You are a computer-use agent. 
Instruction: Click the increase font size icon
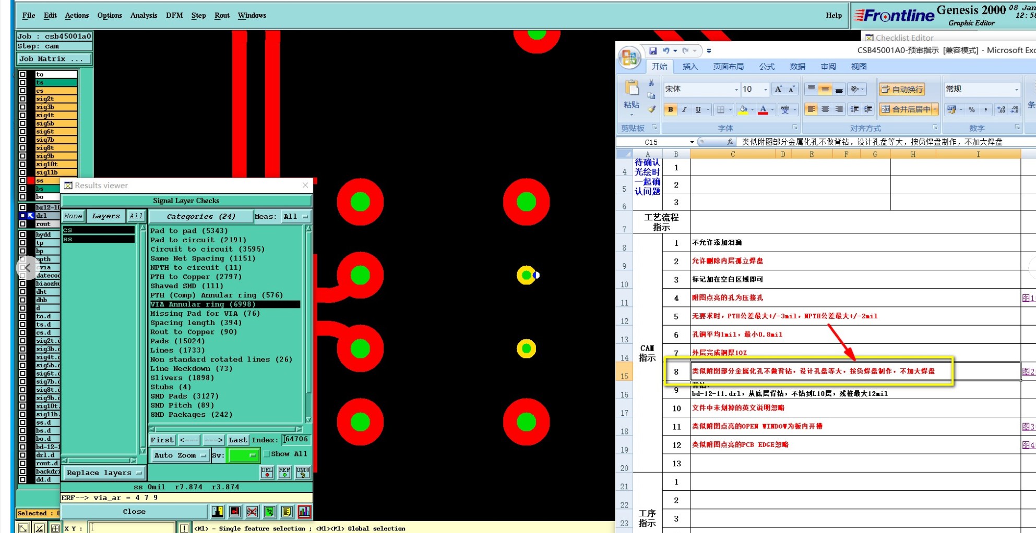pyautogui.click(x=778, y=89)
